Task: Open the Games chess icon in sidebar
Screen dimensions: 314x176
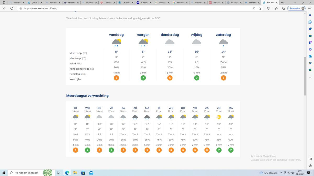Action: pyautogui.click(x=310, y=43)
